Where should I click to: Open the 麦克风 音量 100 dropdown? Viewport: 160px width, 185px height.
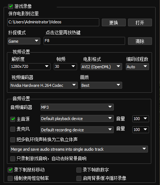tap(141, 130)
